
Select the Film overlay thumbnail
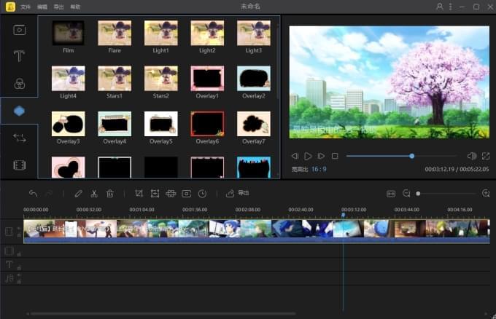coord(69,33)
